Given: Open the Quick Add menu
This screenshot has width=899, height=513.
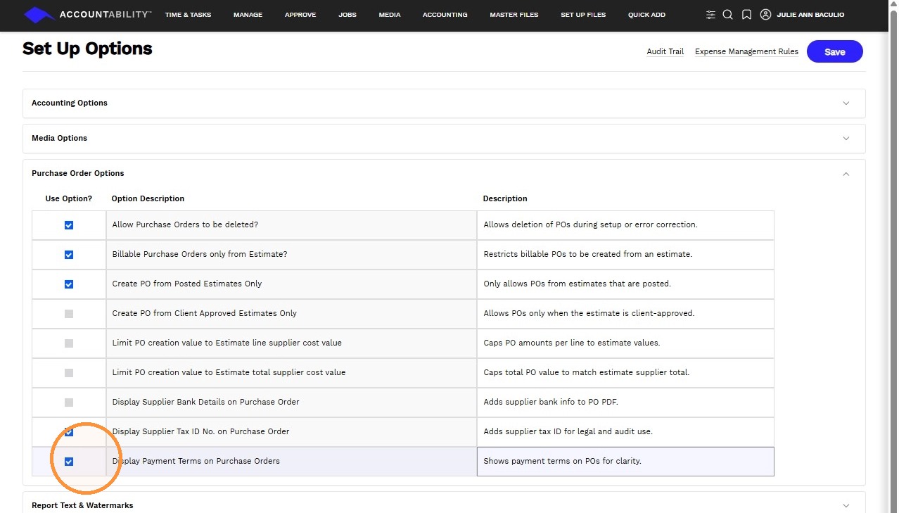Looking at the screenshot, I should [x=646, y=15].
